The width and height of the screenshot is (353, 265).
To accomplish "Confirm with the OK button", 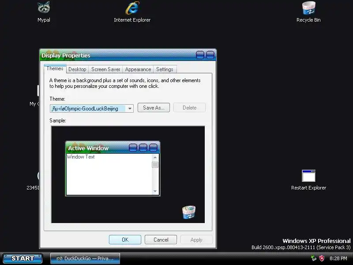I will point(125,239).
